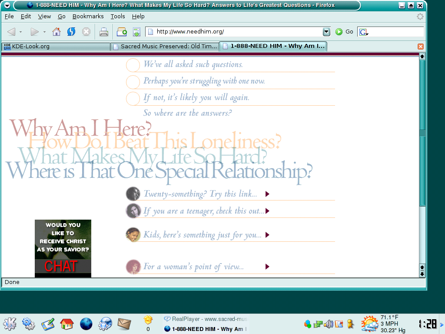The width and height of the screenshot is (445, 334).
Task: Click the kid portrait thumbnail
Action: [133, 234]
